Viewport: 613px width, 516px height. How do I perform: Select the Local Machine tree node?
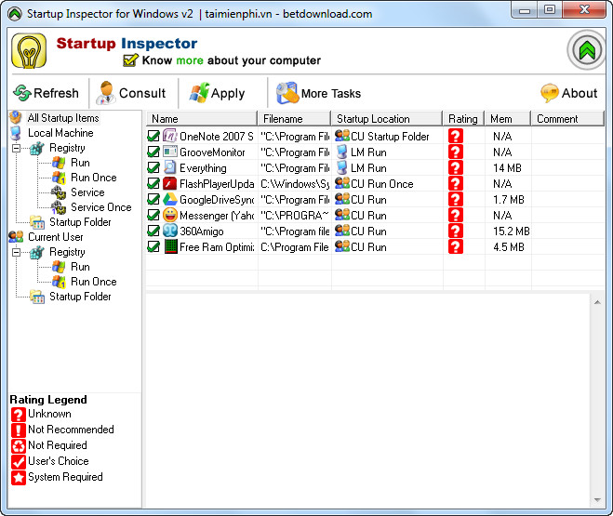pyautogui.click(x=60, y=133)
